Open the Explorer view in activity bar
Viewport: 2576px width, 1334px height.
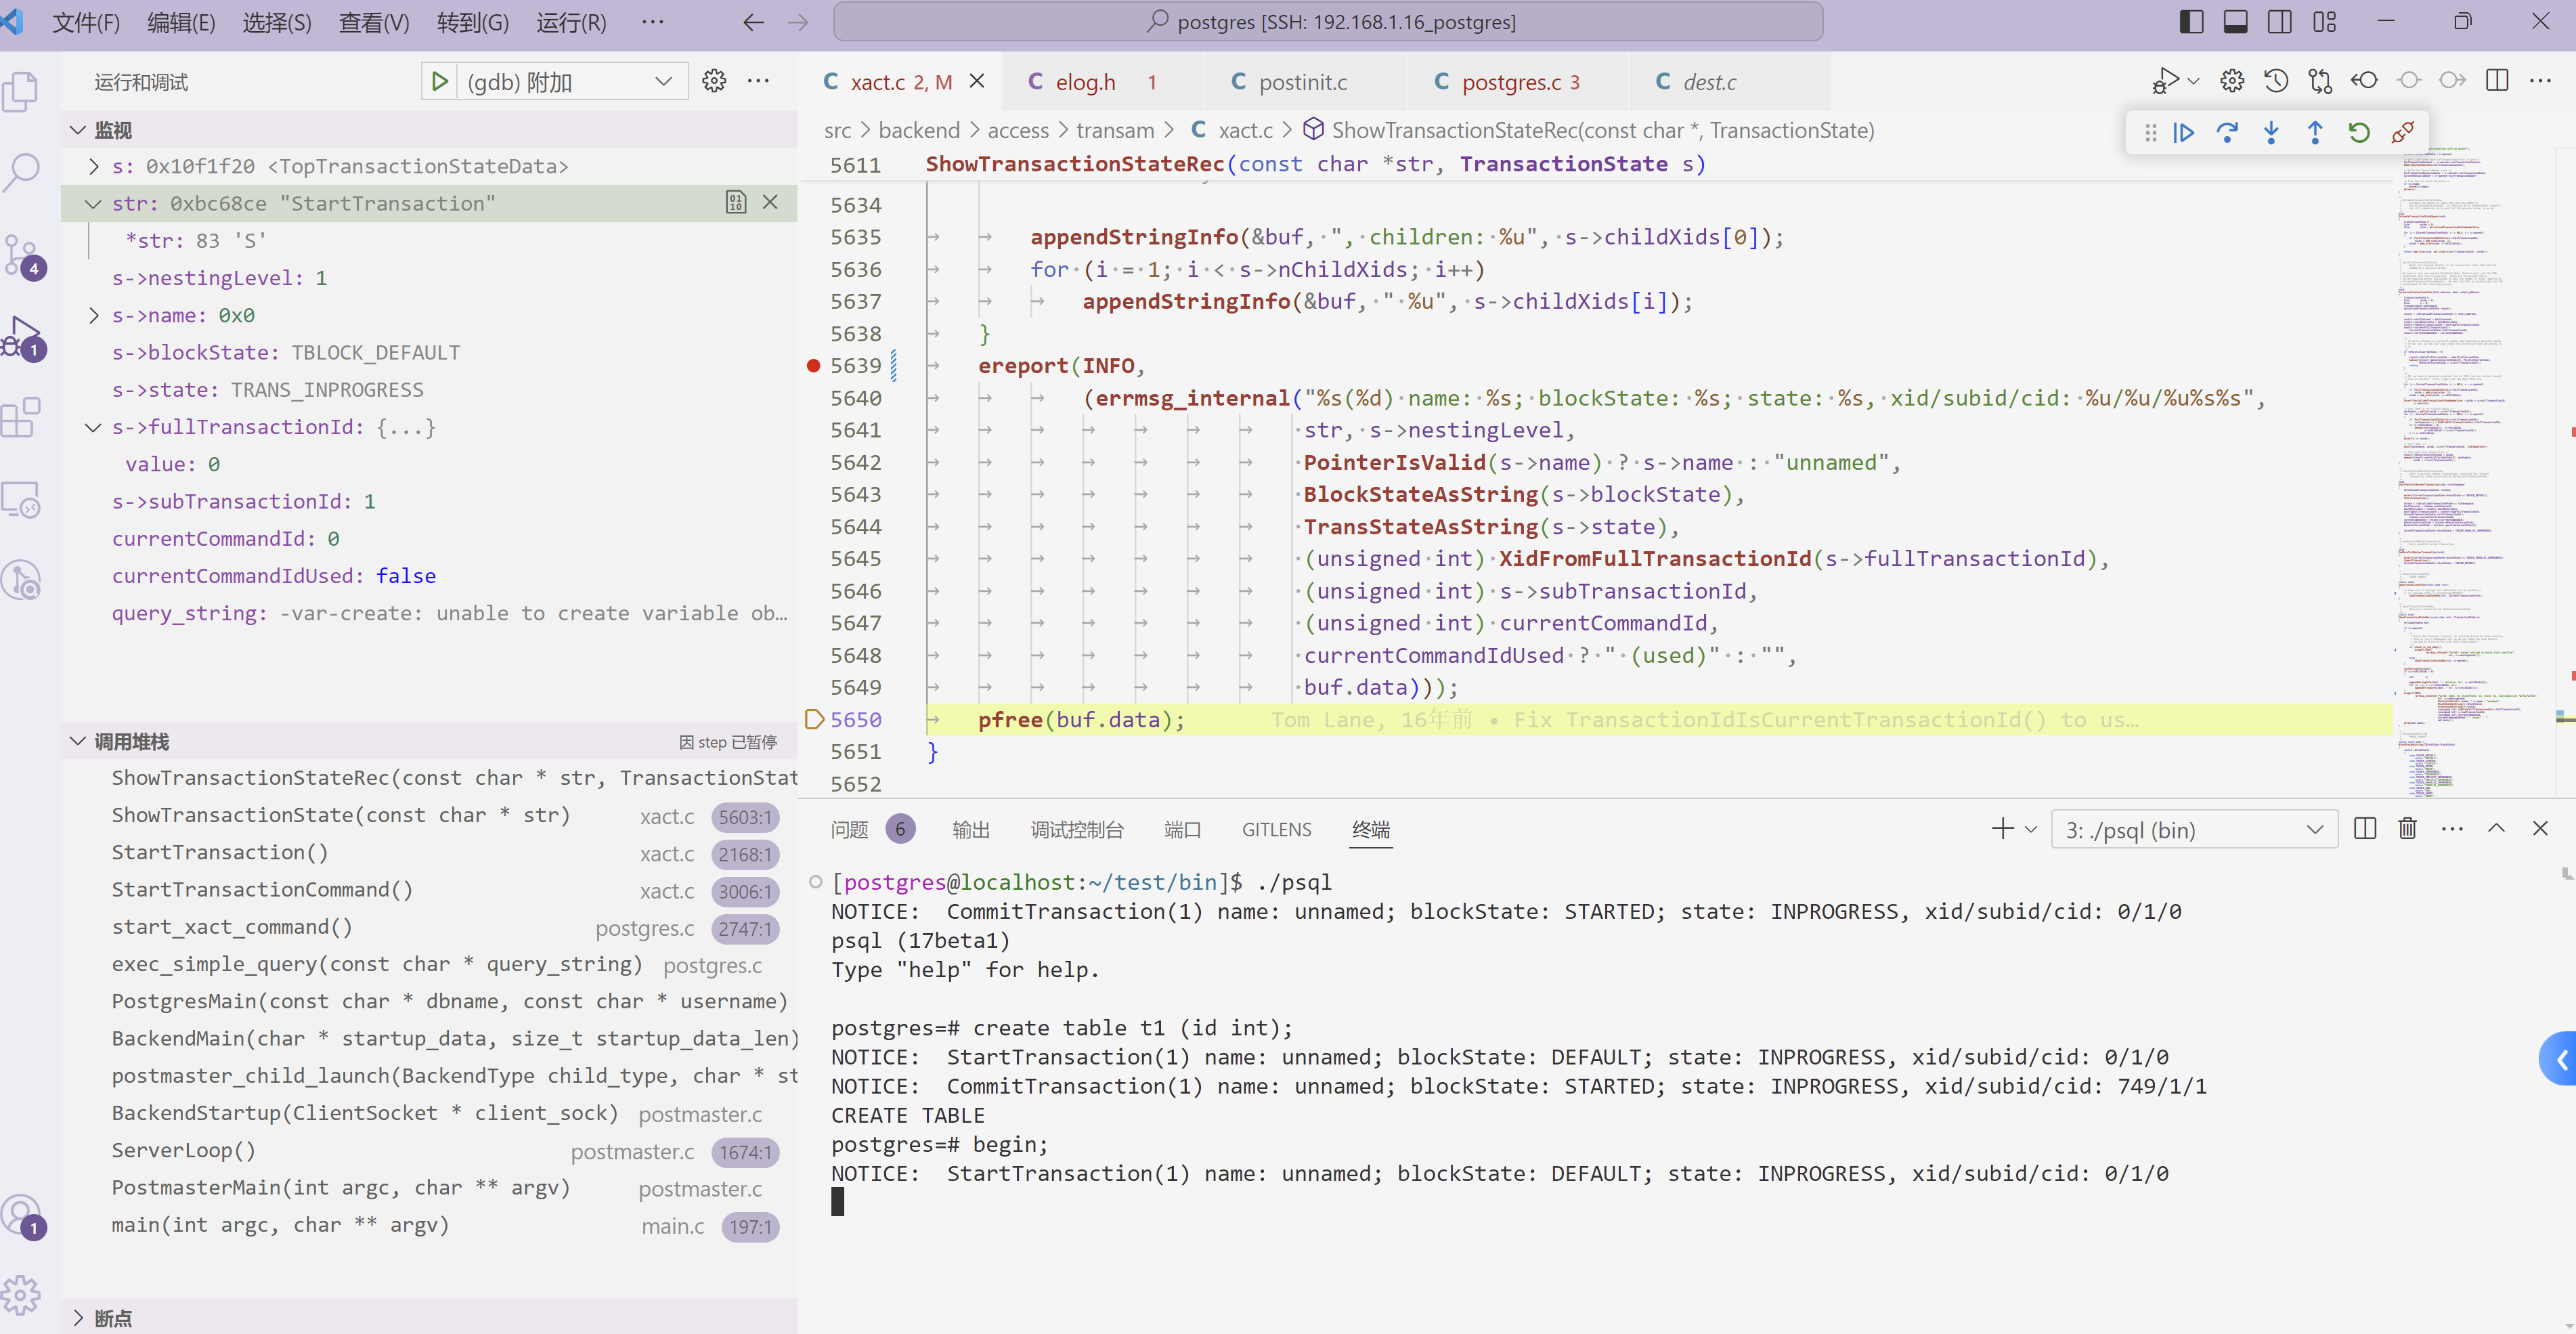point(22,92)
